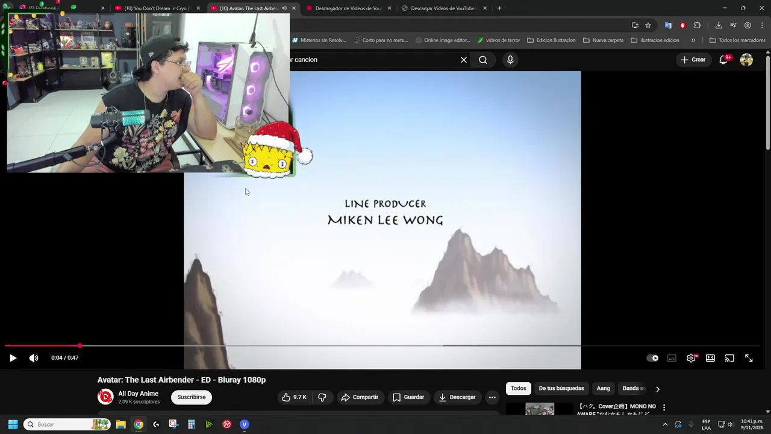Show hidden system tray icons

click(665, 424)
